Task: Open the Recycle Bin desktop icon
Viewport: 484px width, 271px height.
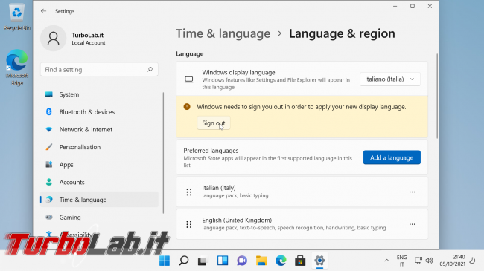Action: pos(16,17)
